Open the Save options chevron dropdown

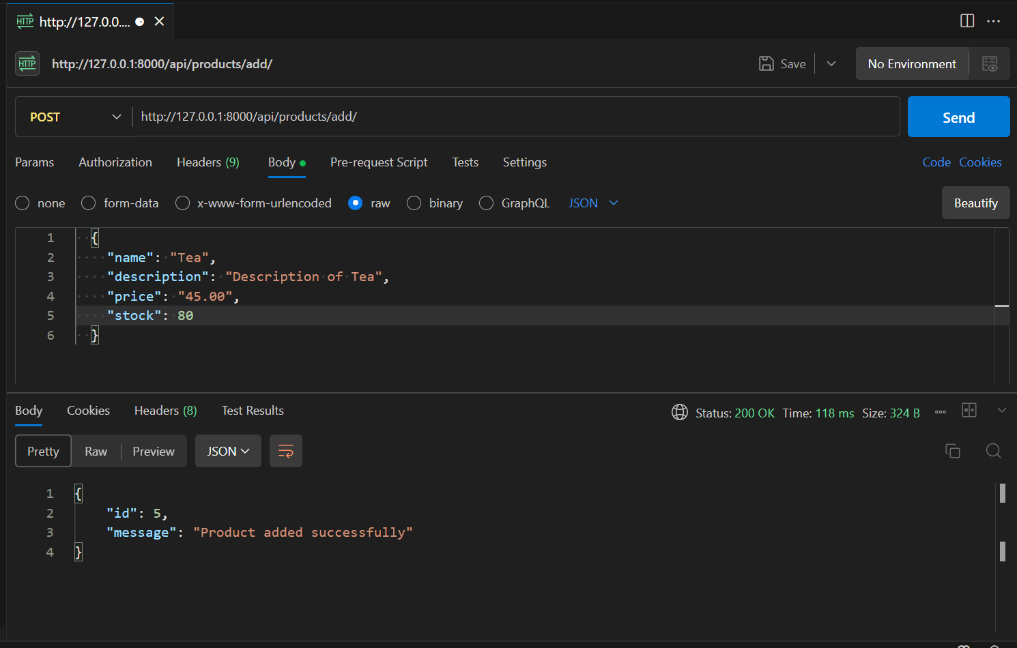(831, 63)
